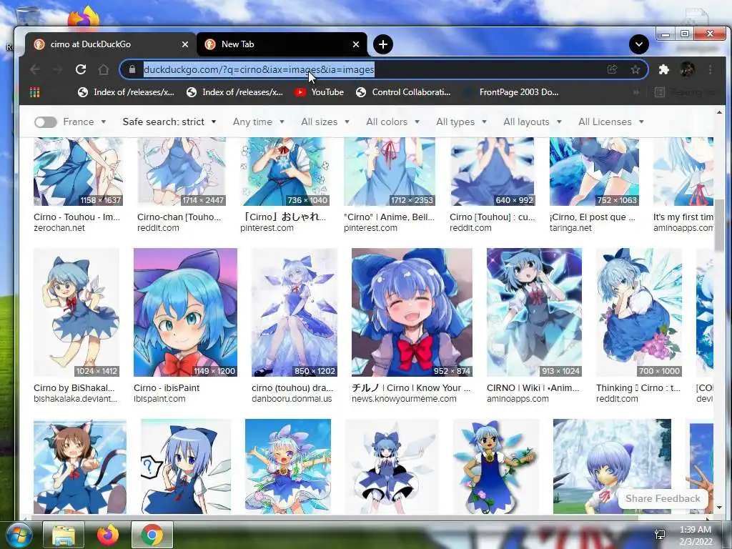Open cat-eared girl image thumbnail in bottom row
The height and width of the screenshot is (549, 732).
[80, 466]
